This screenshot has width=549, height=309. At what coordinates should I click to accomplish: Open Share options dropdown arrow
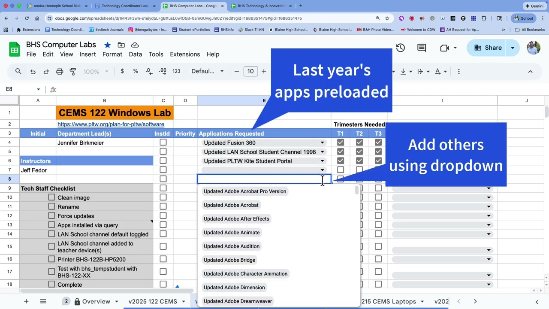[512, 48]
